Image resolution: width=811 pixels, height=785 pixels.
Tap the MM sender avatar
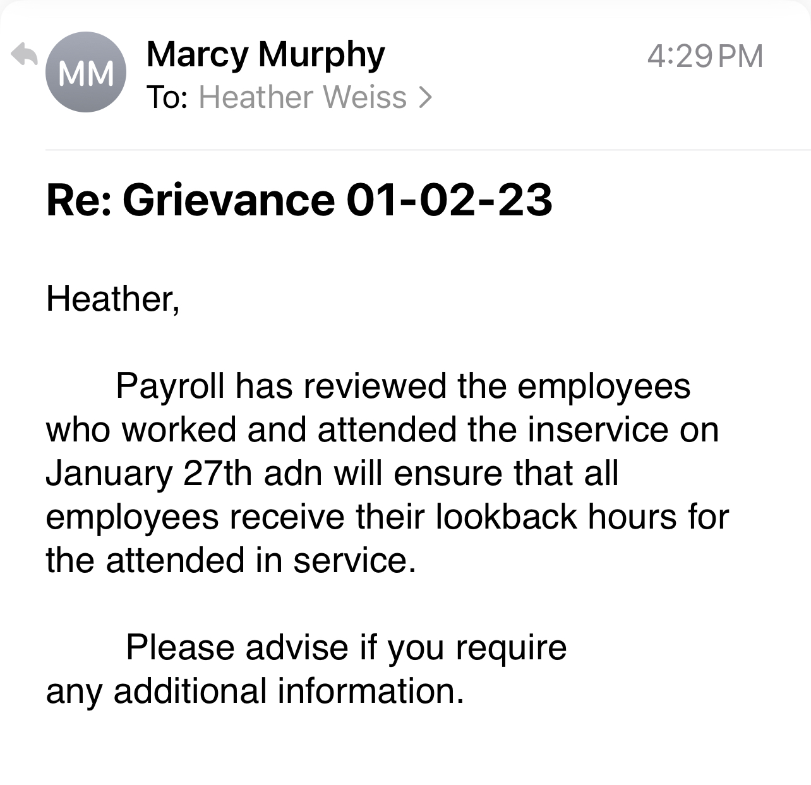[86, 73]
